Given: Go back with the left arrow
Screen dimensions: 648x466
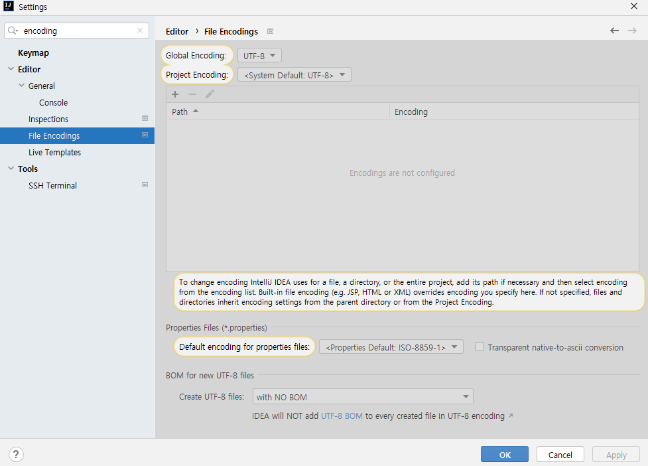Looking at the screenshot, I should pyautogui.click(x=615, y=31).
